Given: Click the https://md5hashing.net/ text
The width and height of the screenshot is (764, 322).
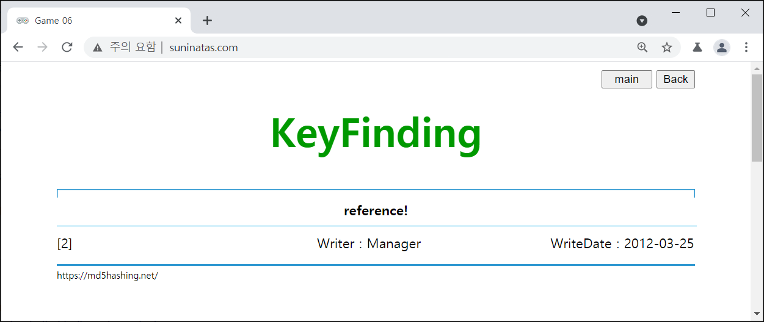Looking at the screenshot, I should tap(107, 276).
